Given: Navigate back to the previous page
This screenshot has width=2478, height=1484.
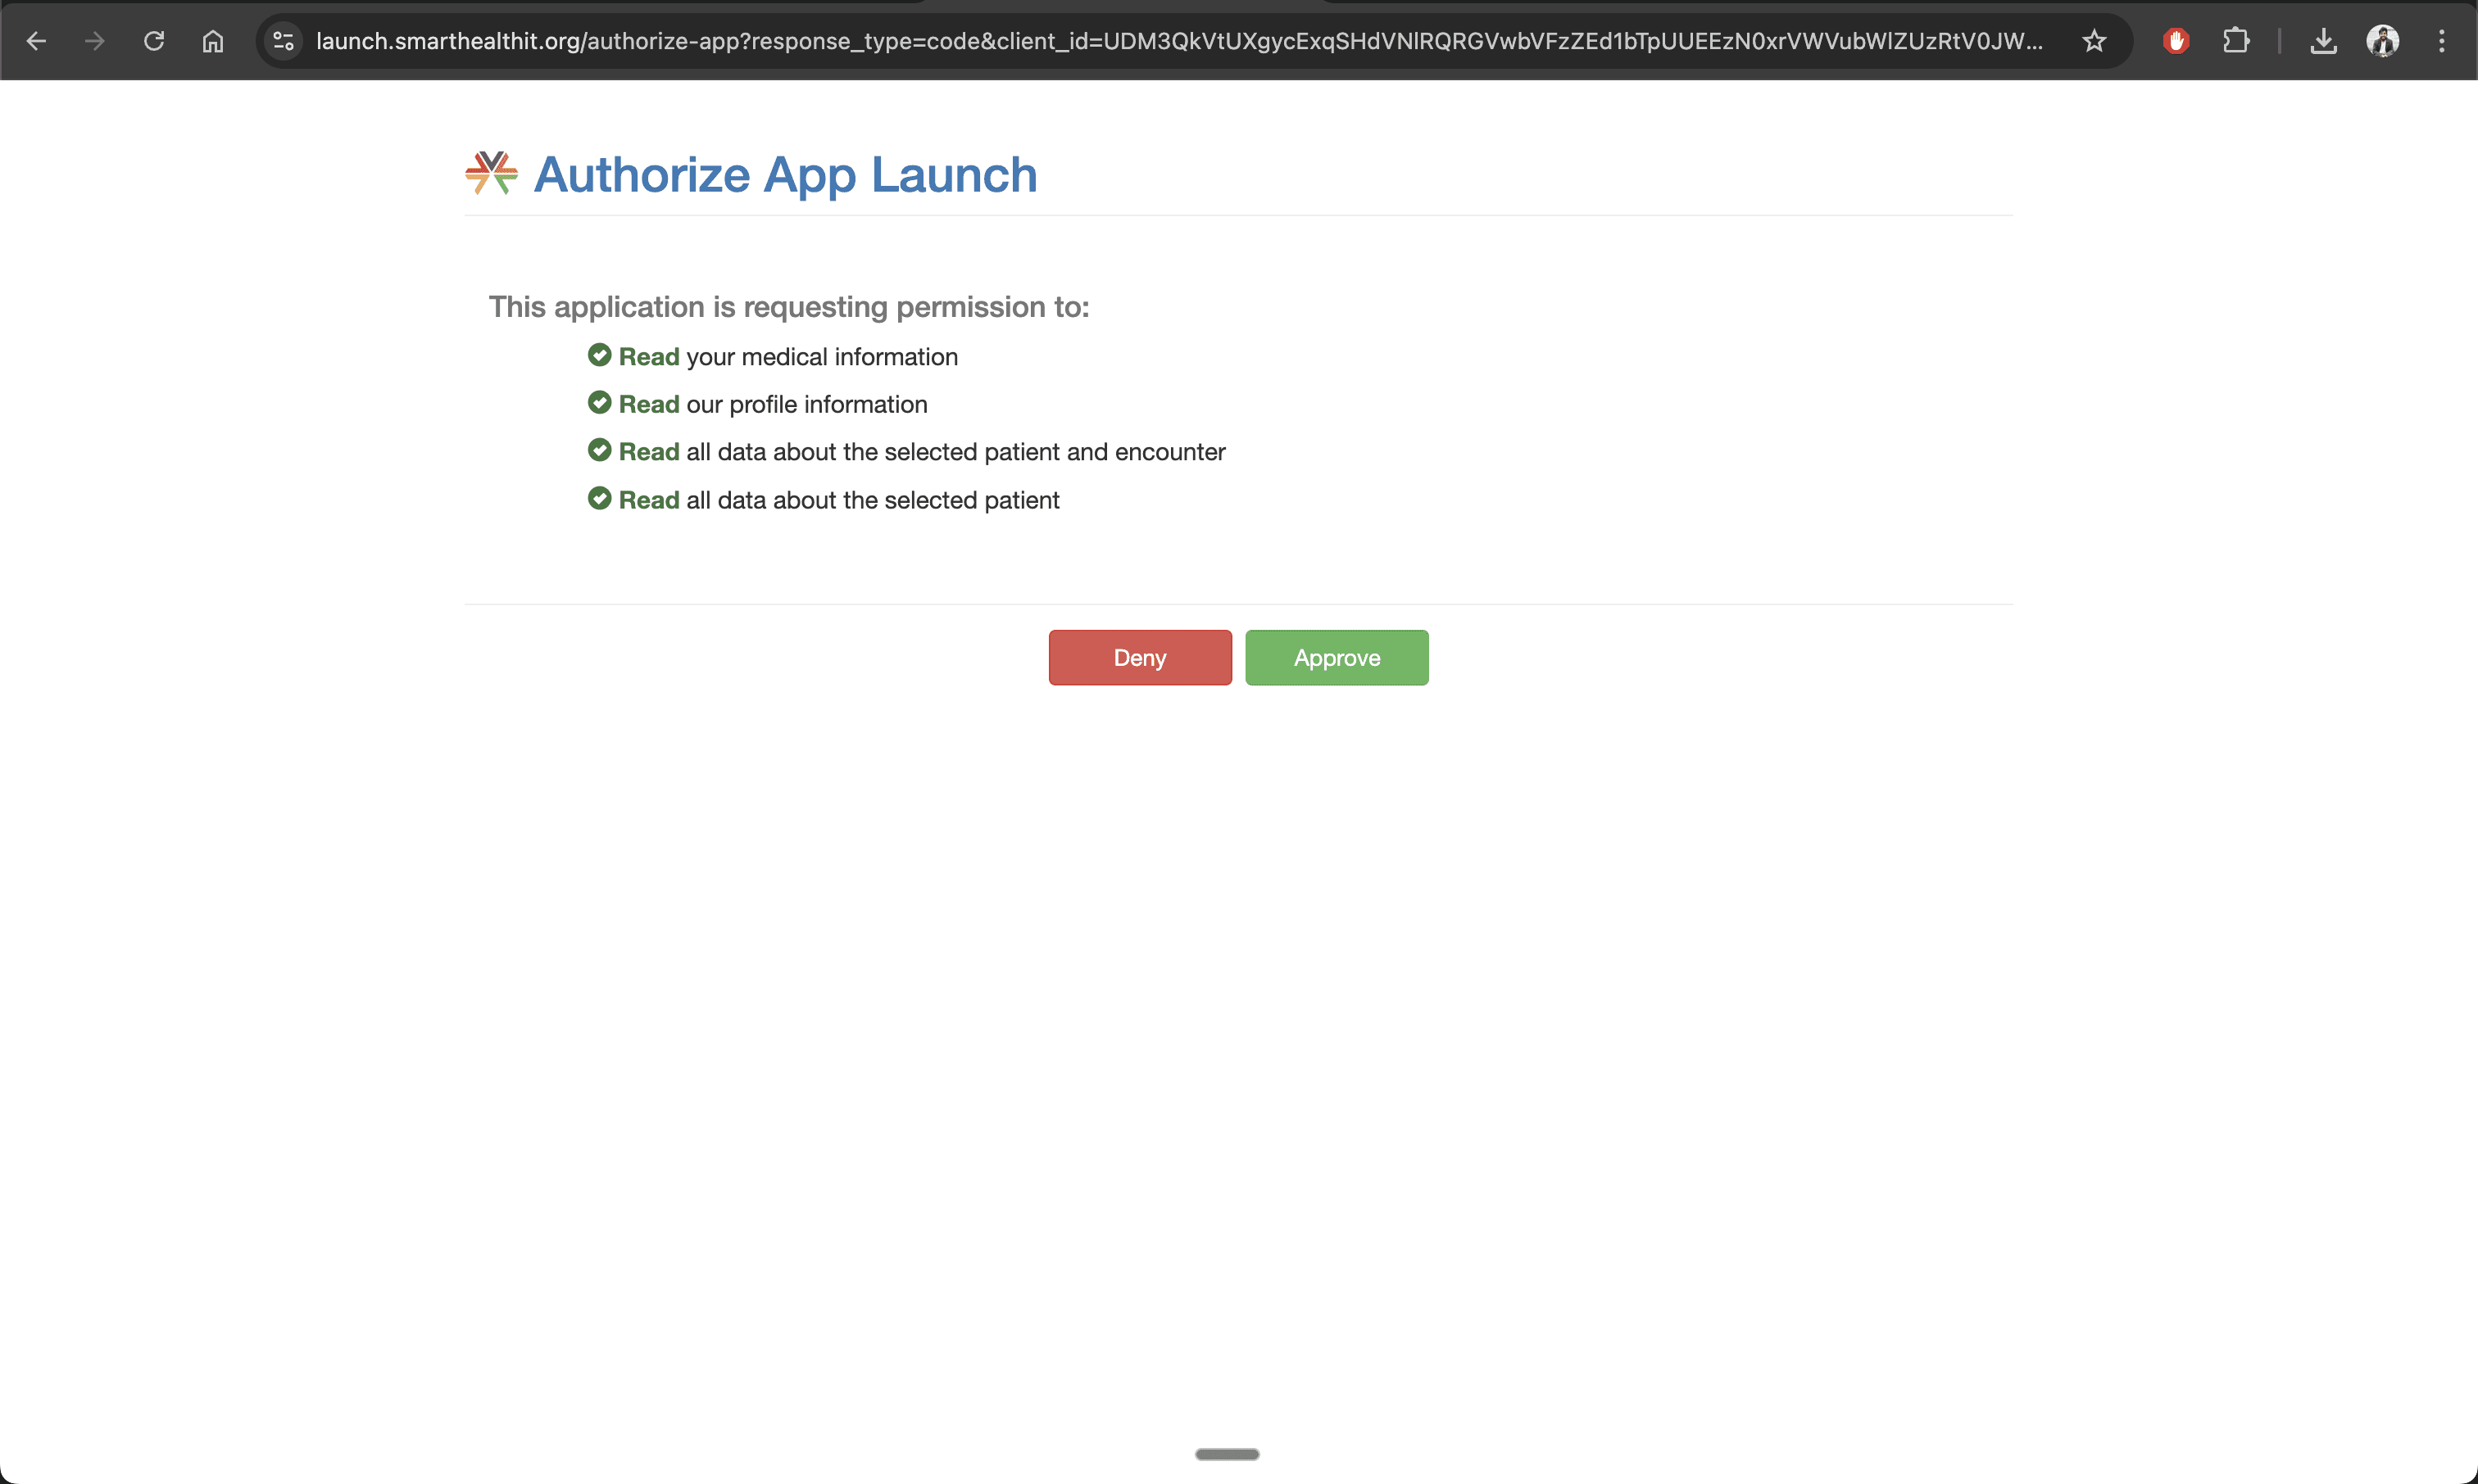Looking at the screenshot, I should [37, 41].
